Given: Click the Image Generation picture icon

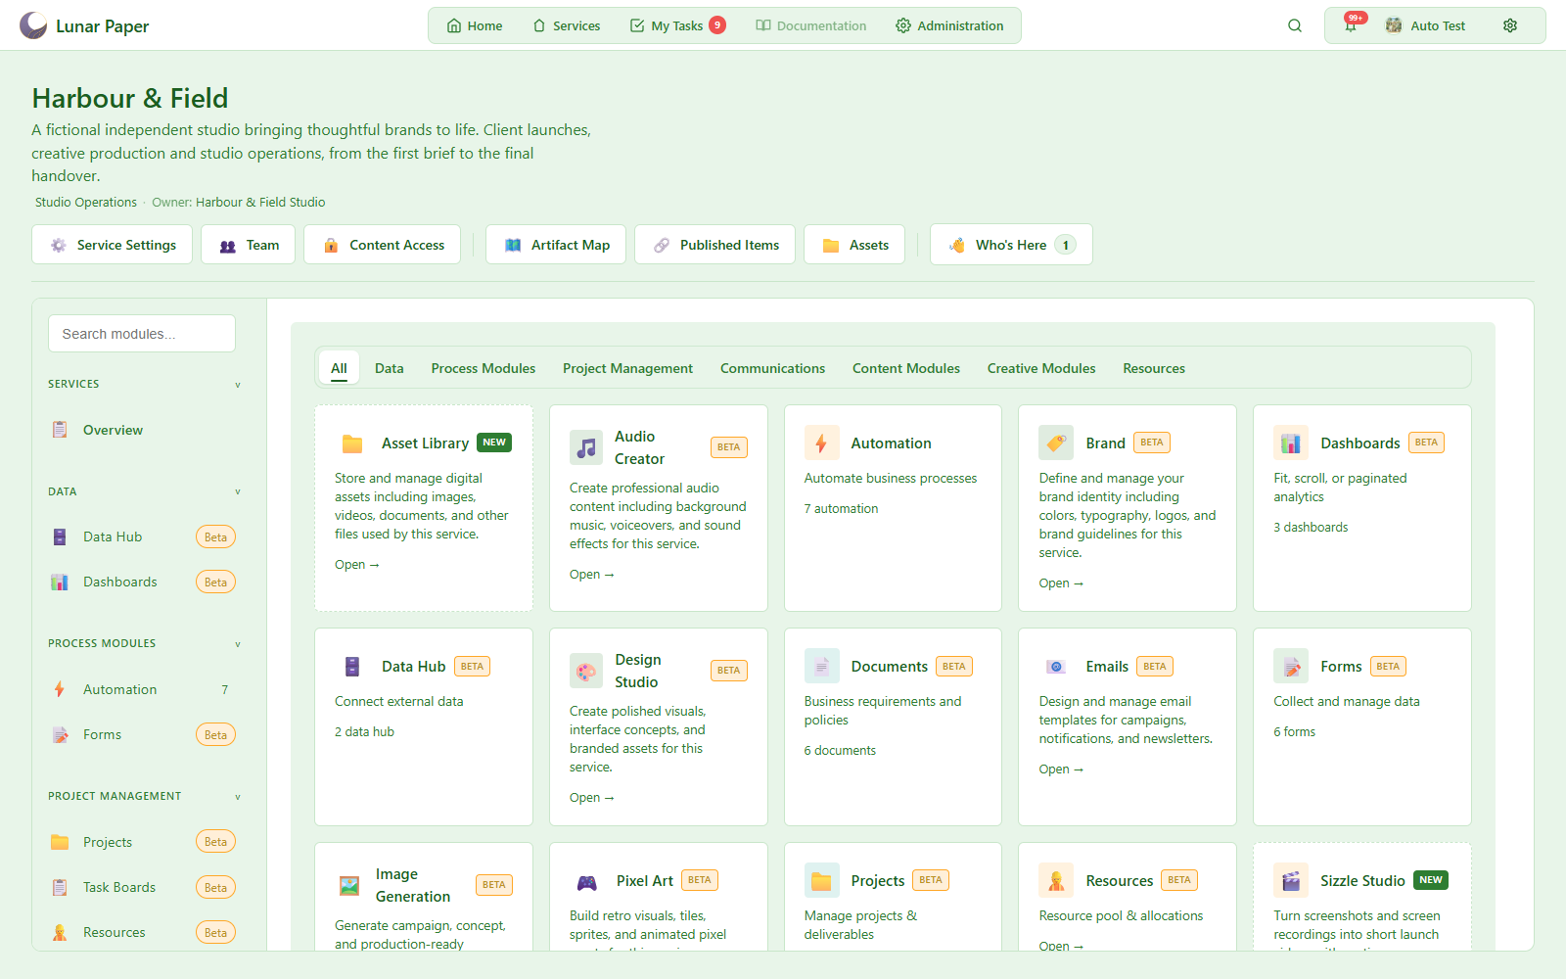Looking at the screenshot, I should coord(348,885).
